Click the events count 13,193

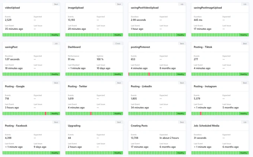71,20
